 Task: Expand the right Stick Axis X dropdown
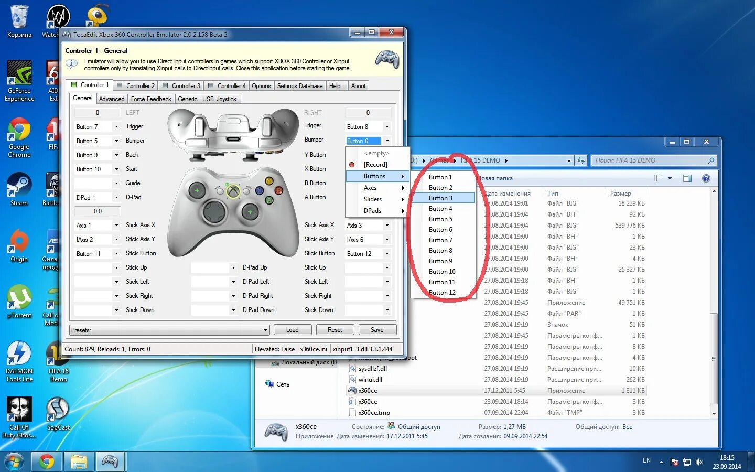point(387,226)
